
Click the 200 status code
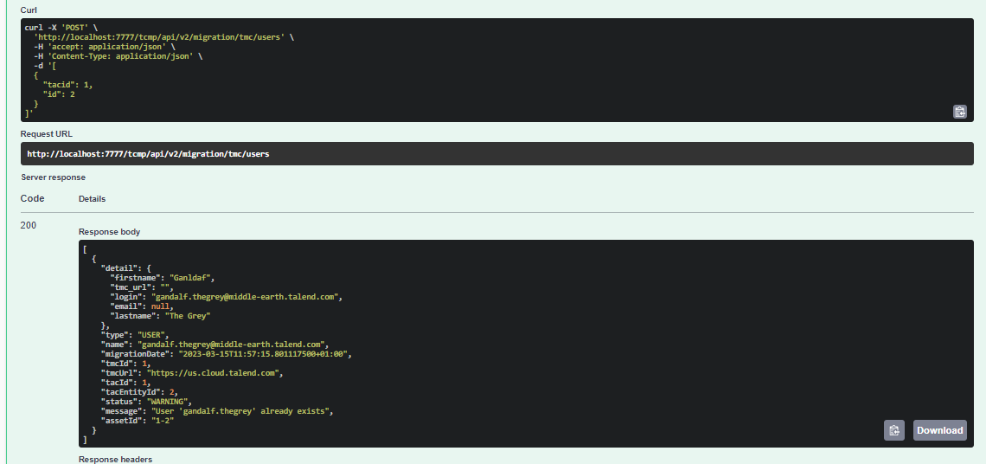click(x=29, y=225)
